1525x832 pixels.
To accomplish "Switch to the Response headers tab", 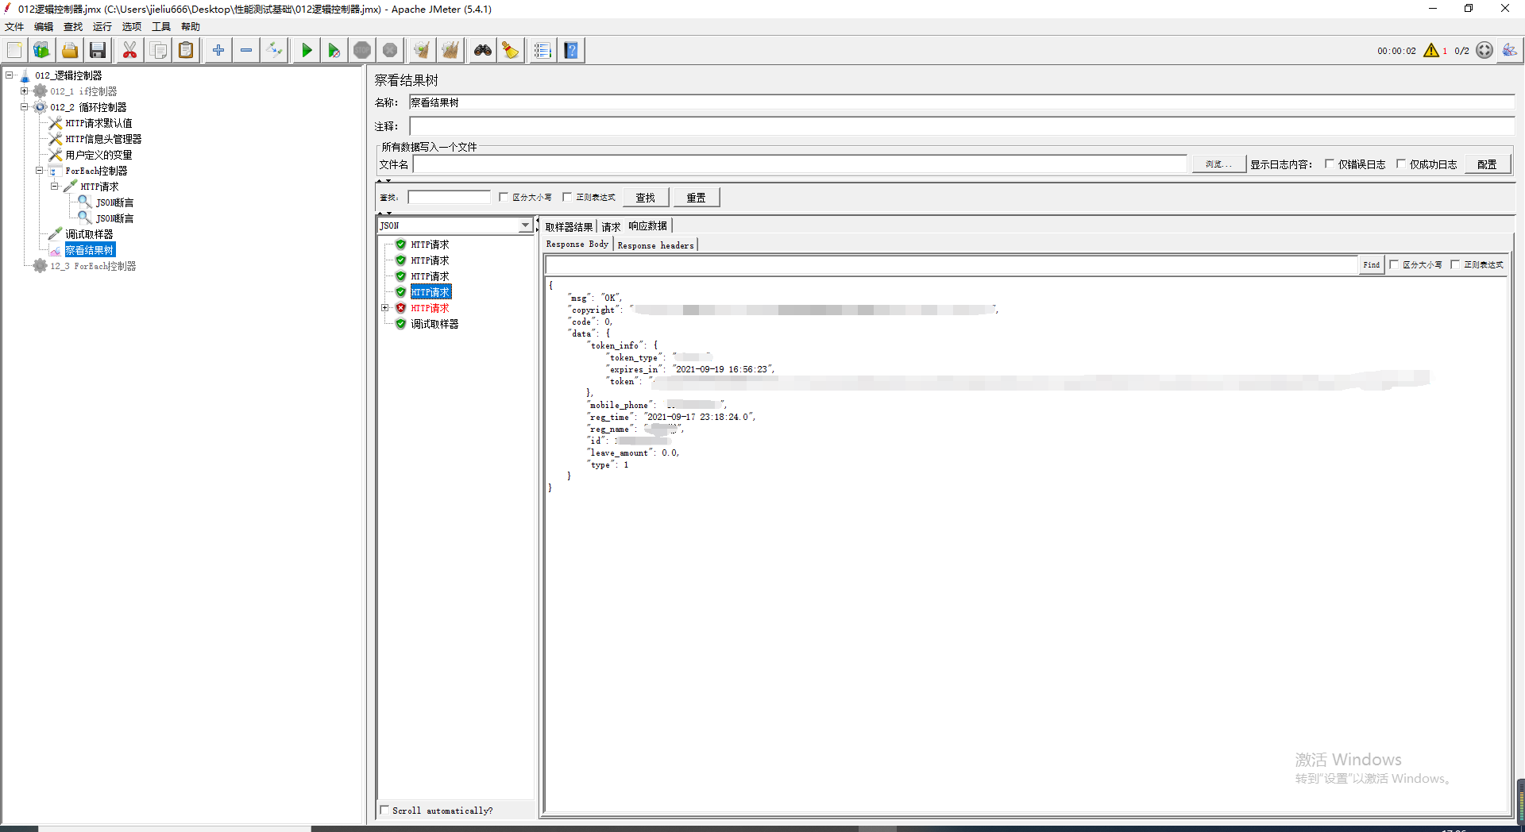I will 656,245.
